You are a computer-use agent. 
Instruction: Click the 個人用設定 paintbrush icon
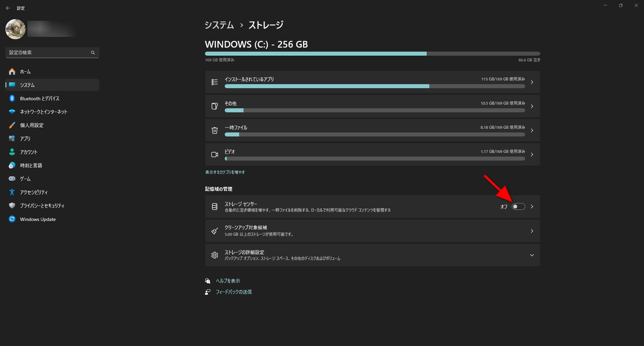(12, 125)
